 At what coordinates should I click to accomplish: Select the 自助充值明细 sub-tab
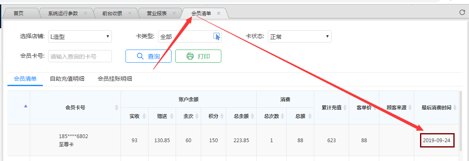tap(67, 79)
